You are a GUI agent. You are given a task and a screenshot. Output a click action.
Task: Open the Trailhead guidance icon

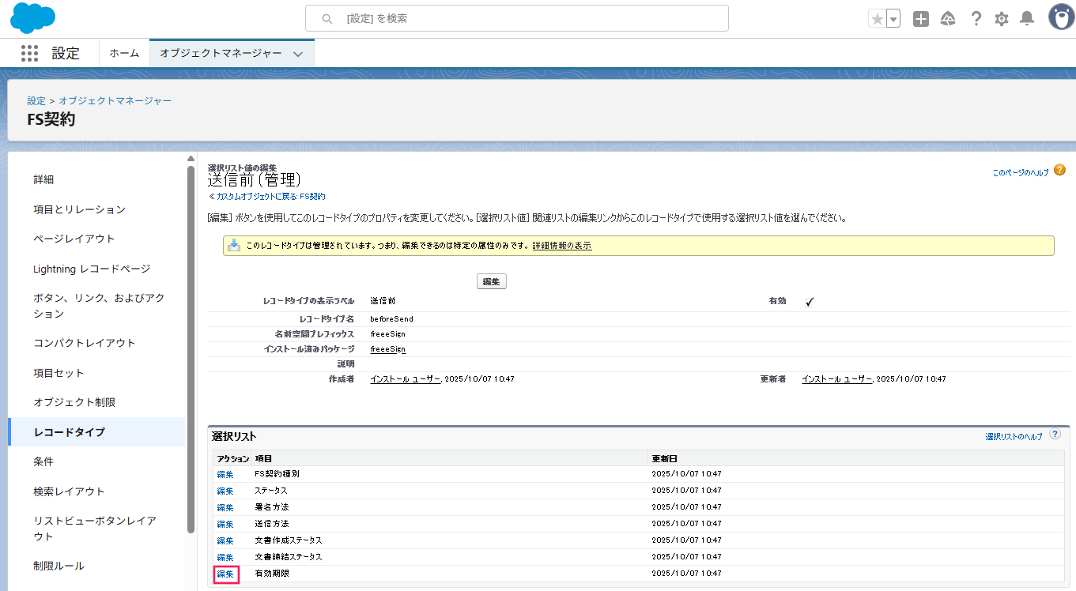click(x=948, y=19)
